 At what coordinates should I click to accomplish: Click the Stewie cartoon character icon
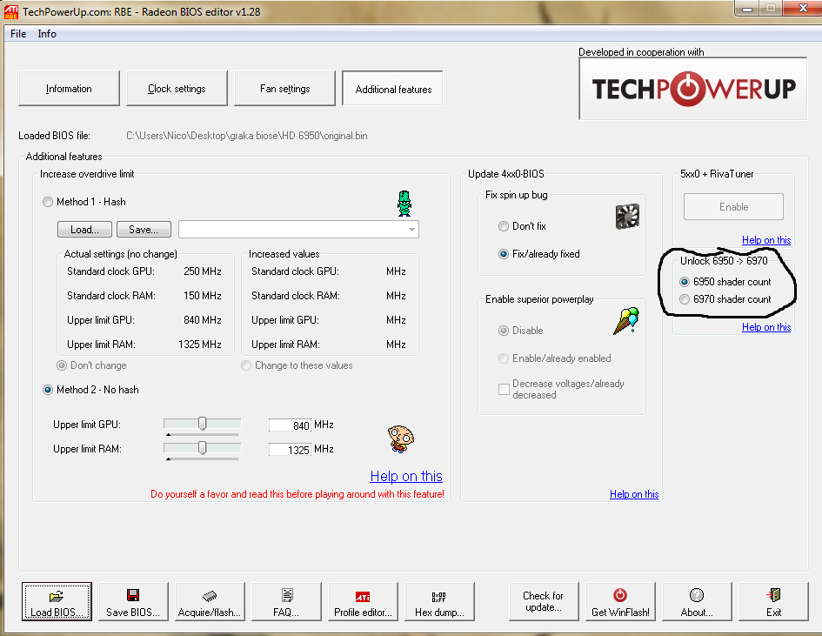pos(400,439)
